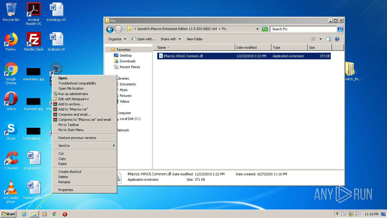Refresh the Fix folder view
This screenshot has height=218, width=387.
coord(265,29)
